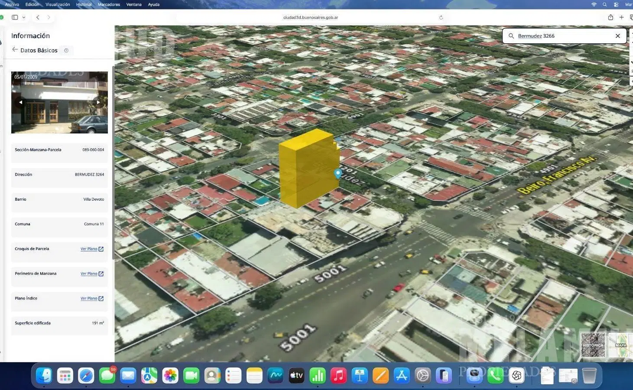633x390 pixels.
Task: Open Contacts from the dock
Action: tap(212, 375)
